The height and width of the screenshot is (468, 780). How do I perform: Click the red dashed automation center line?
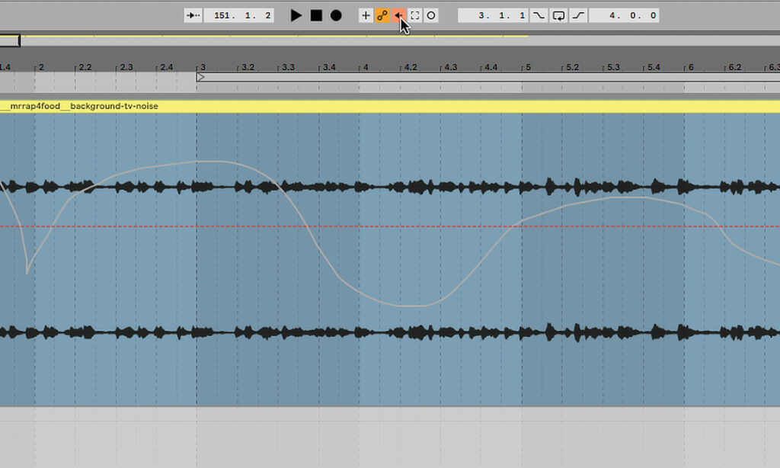pos(390,226)
